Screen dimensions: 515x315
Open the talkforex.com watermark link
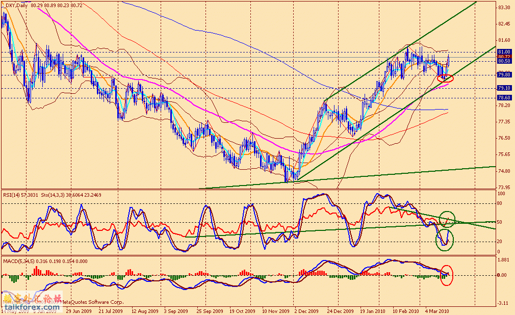tap(19, 309)
